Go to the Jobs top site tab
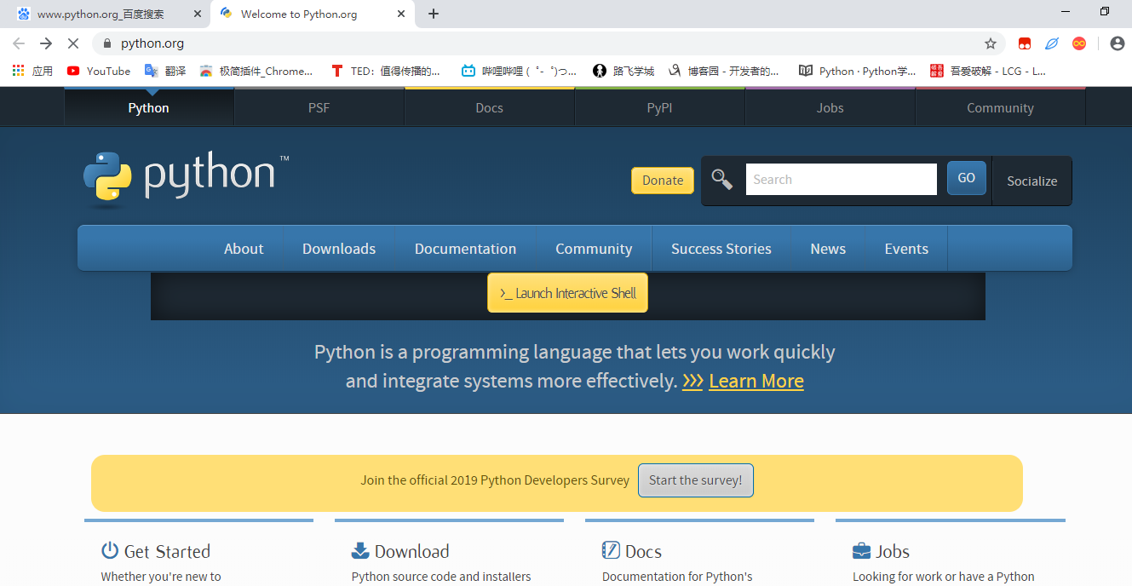1132x586 pixels. click(830, 108)
